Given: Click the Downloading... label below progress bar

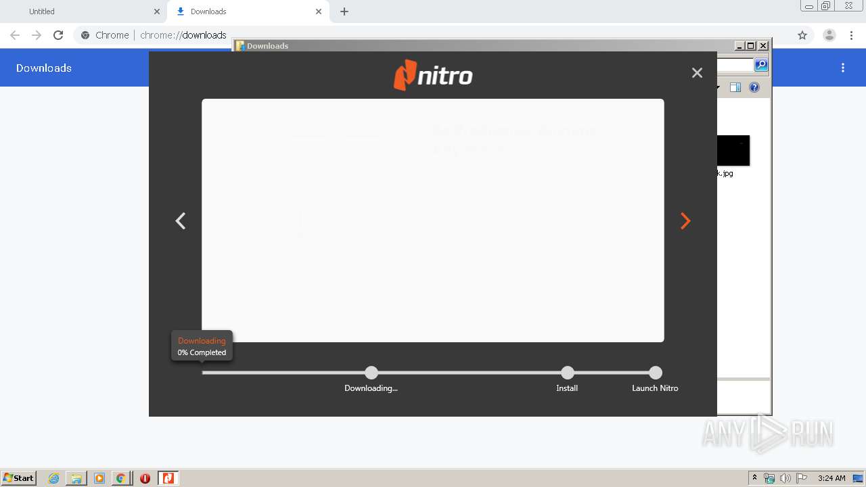Looking at the screenshot, I should click(x=371, y=388).
